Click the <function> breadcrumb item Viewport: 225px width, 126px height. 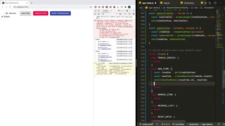click(x=209, y=8)
